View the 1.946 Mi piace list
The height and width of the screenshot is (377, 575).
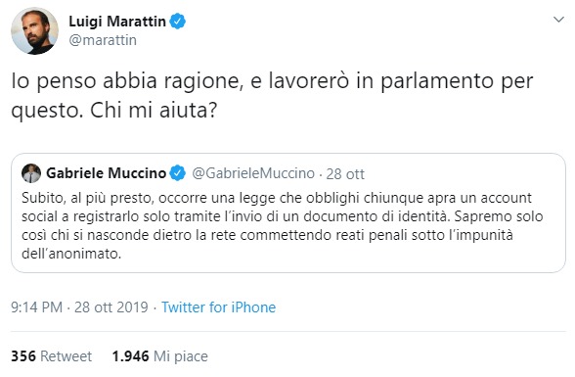tap(160, 356)
